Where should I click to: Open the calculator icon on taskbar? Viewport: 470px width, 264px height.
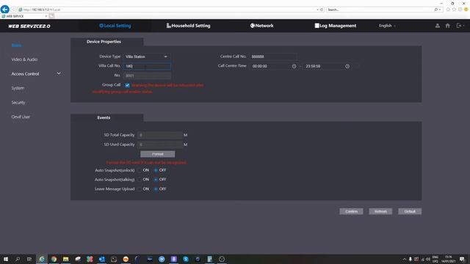click(x=210, y=259)
